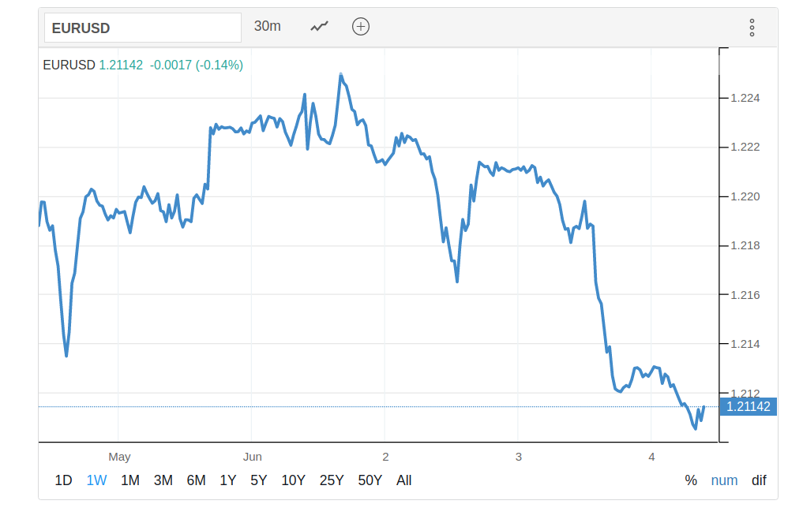Switch to the 1M range
This screenshot has width=788, height=508.
(x=130, y=480)
